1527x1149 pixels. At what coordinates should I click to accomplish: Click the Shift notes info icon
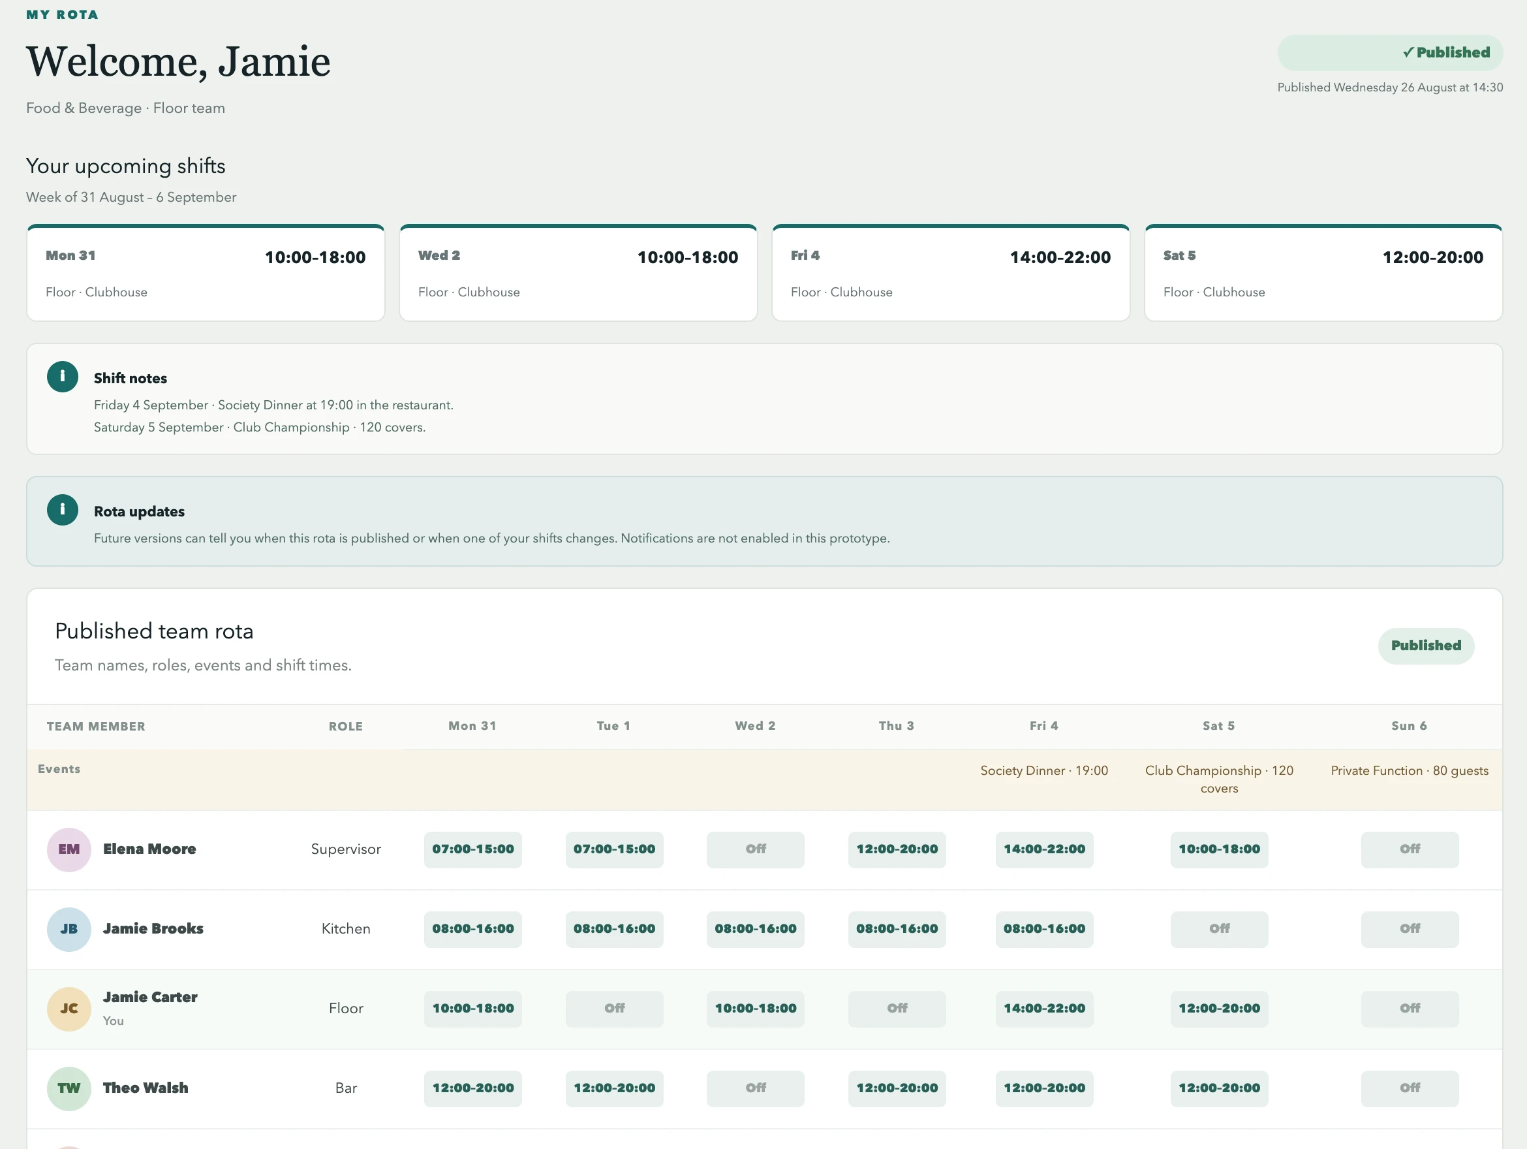tap(62, 376)
